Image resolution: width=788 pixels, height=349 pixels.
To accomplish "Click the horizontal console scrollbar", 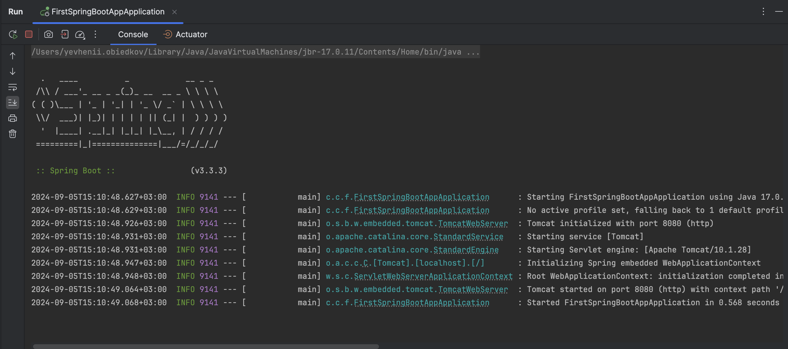I will tap(206, 346).
